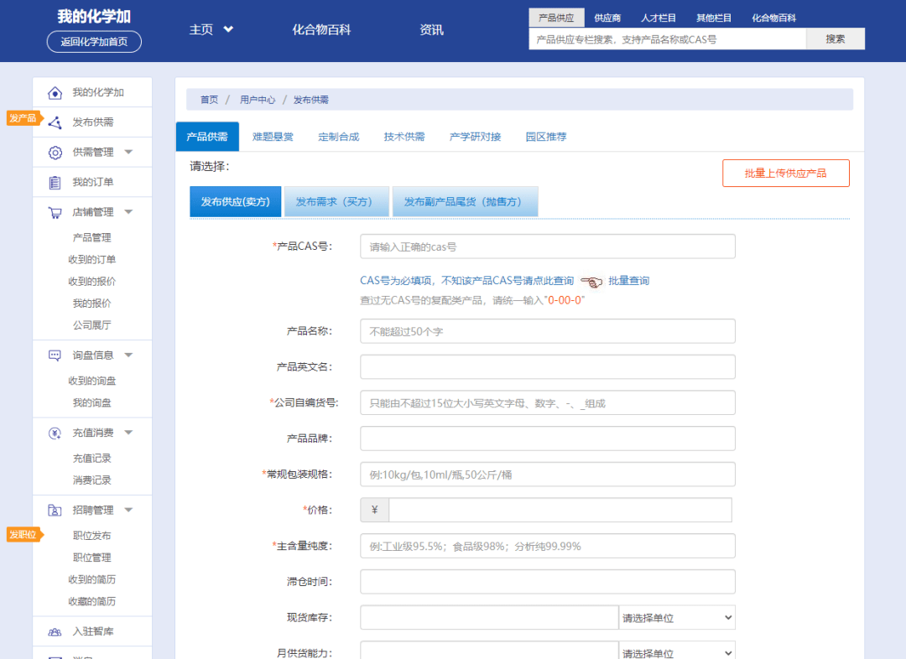The width and height of the screenshot is (906, 659).
Task: Collapse the 询盘信息 sidebar section arrow
Action: 129,355
